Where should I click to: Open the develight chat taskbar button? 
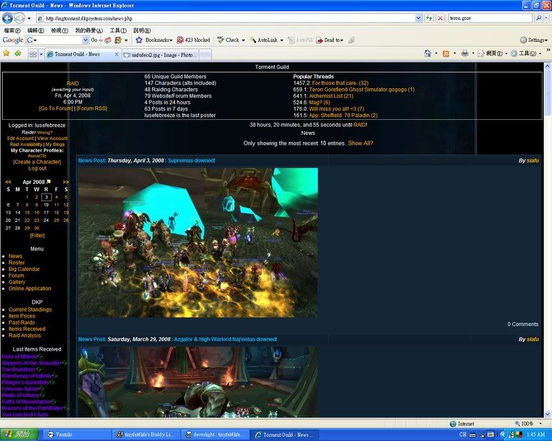point(215,435)
